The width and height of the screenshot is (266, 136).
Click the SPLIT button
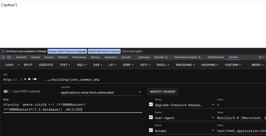click(x=28, y=65)
